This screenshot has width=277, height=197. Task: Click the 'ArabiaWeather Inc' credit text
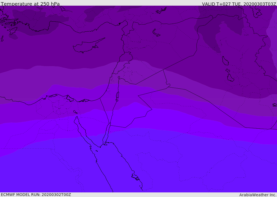click(x=258, y=195)
